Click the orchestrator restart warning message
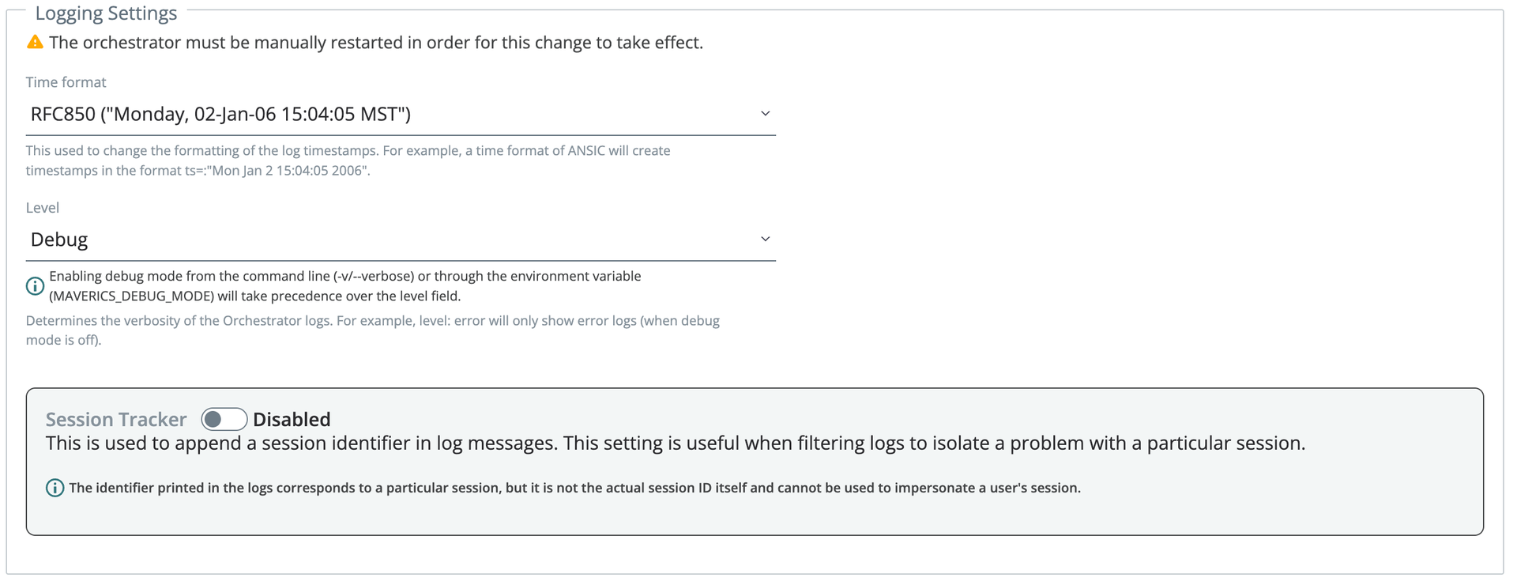This screenshot has height=585, width=1517. click(x=376, y=43)
